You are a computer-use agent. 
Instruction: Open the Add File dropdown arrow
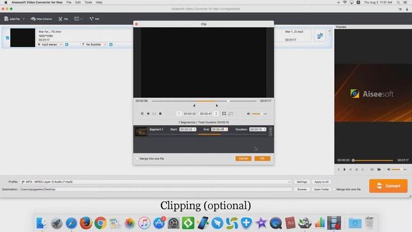click(x=24, y=19)
